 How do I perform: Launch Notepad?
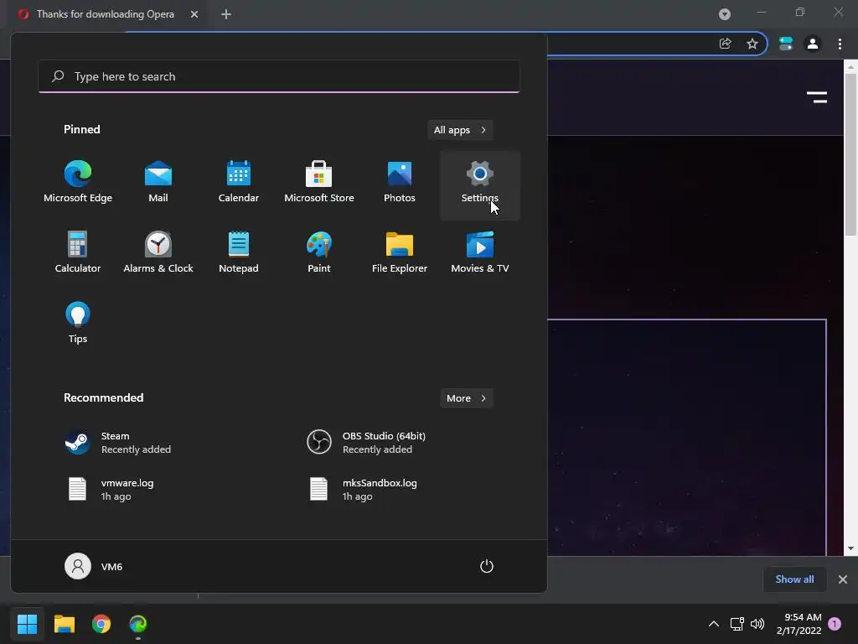click(239, 252)
